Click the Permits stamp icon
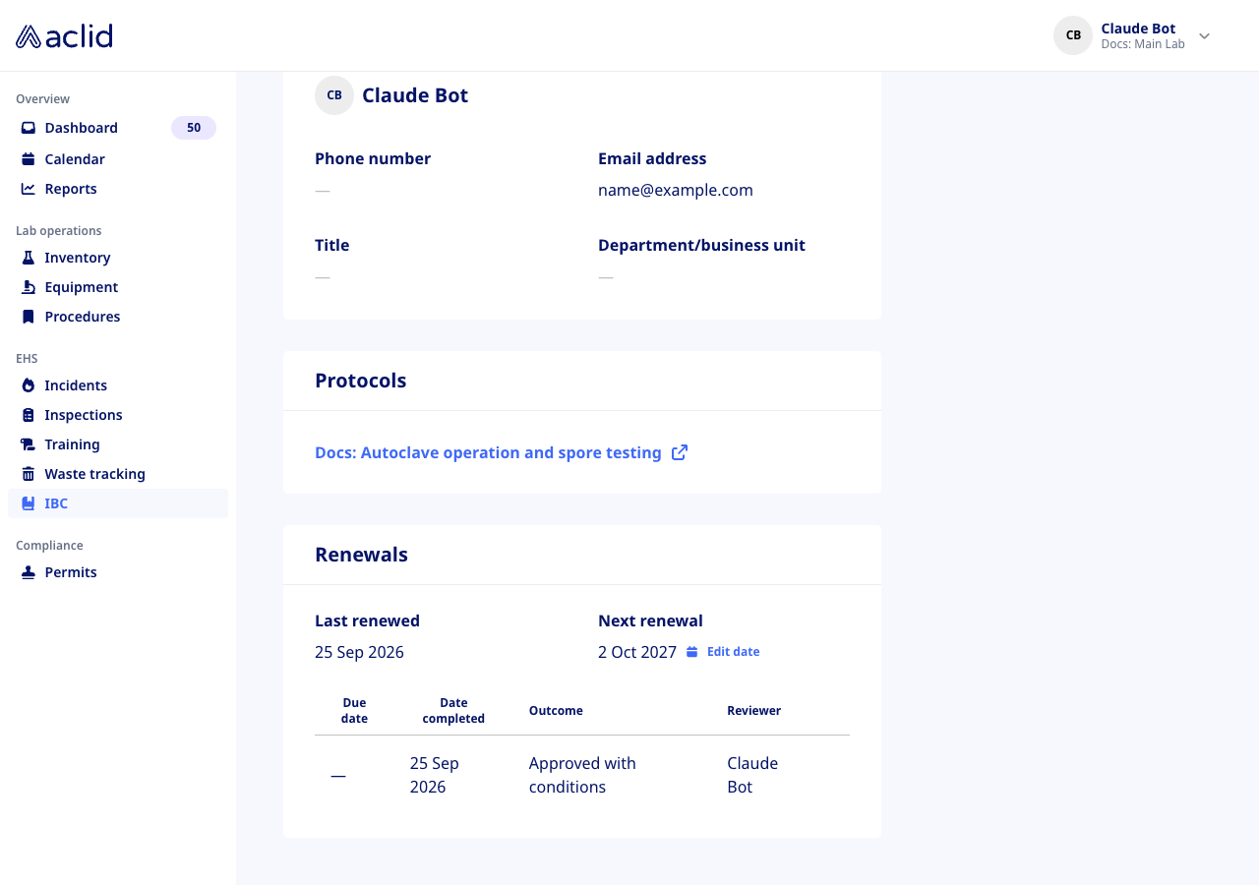 point(29,572)
